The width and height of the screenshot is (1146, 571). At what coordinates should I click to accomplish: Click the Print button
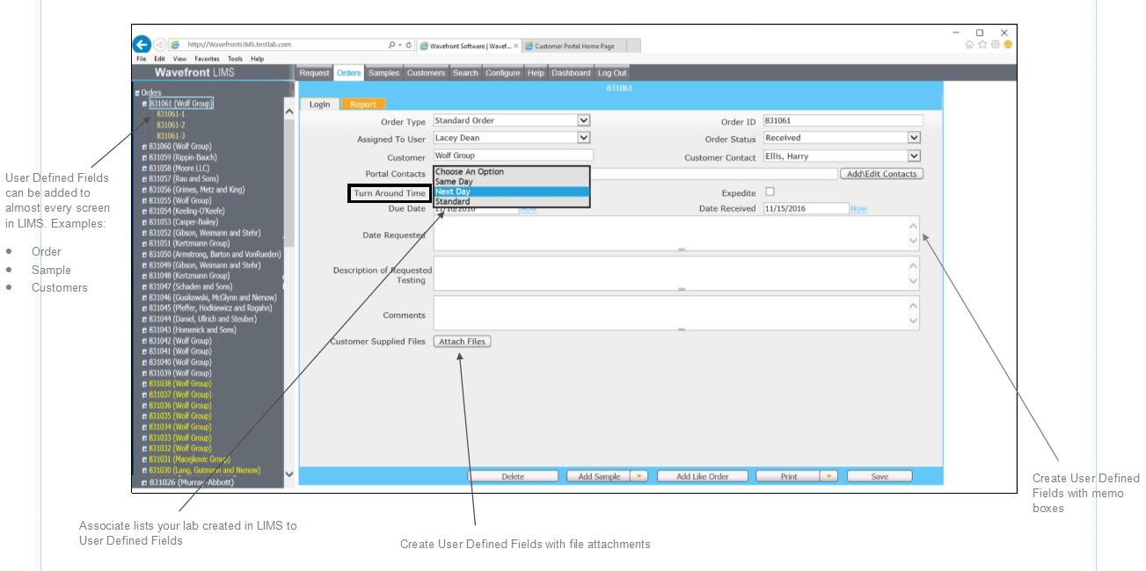point(787,476)
